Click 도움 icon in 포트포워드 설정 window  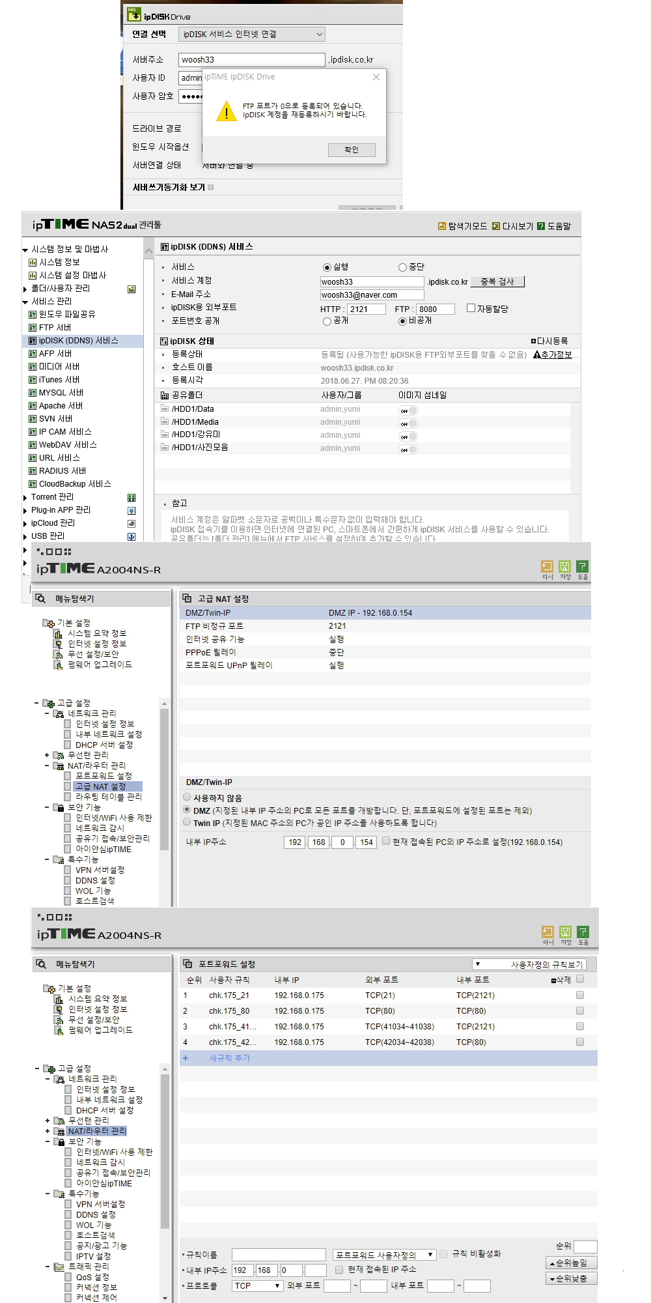click(x=583, y=935)
